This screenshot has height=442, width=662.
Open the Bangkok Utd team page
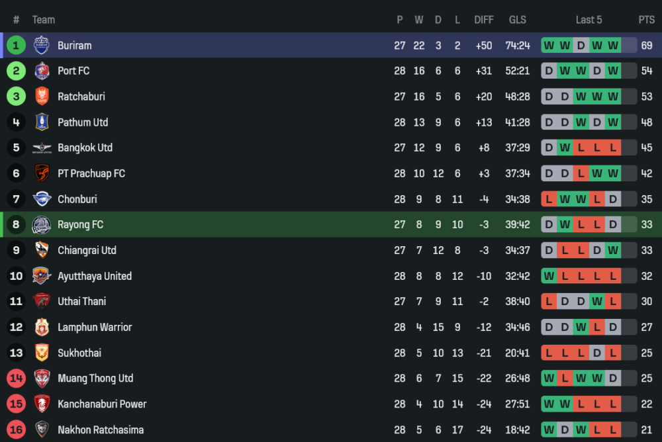pyautogui.click(x=85, y=148)
